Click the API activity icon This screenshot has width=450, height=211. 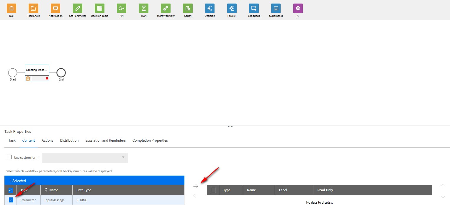(x=121, y=8)
